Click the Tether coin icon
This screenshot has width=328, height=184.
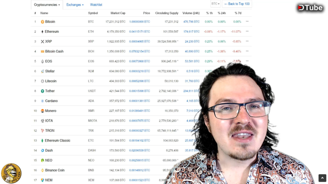tap(43, 91)
